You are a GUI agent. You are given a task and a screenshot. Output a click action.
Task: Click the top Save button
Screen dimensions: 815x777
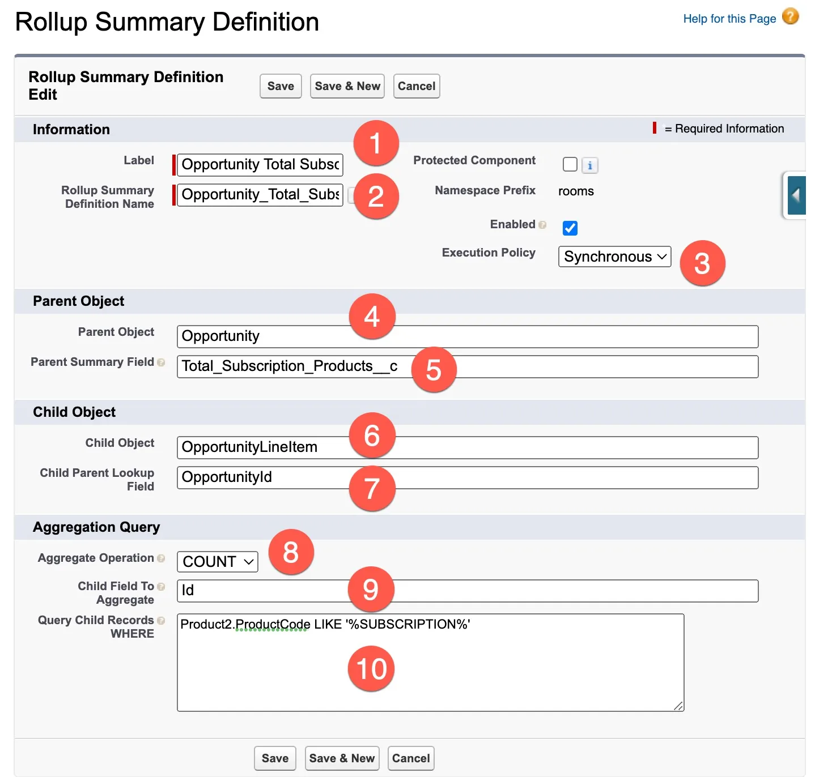281,86
